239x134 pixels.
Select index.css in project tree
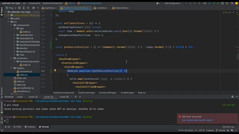coord(20,78)
